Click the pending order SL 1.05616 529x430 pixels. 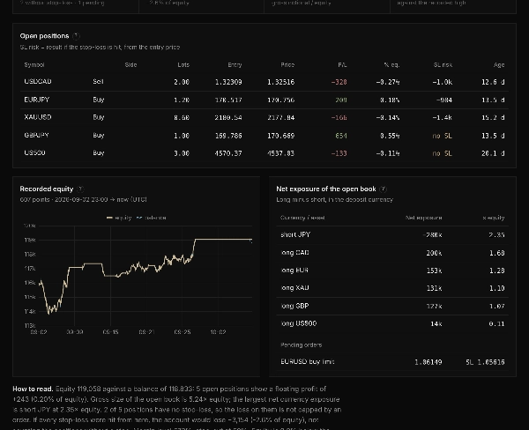click(485, 362)
